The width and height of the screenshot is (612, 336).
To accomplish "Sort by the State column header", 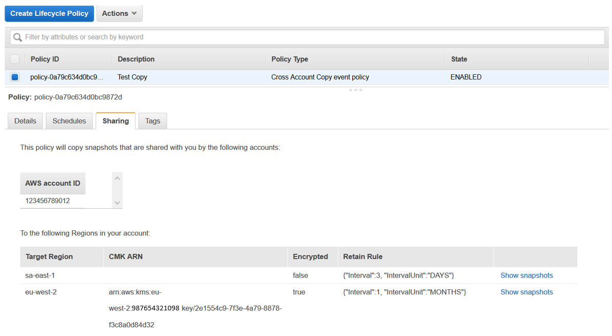I will 458,59.
